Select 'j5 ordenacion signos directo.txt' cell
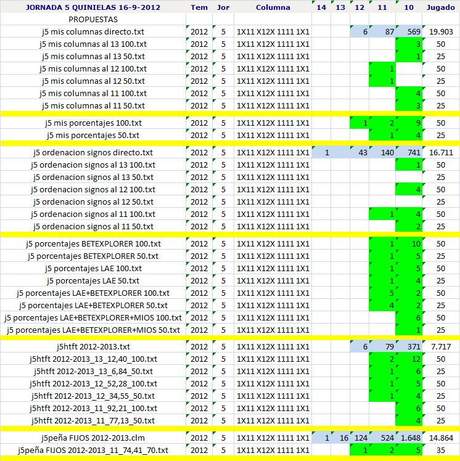The width and height of the screenshot is (460, 461). tap(93, 153)
